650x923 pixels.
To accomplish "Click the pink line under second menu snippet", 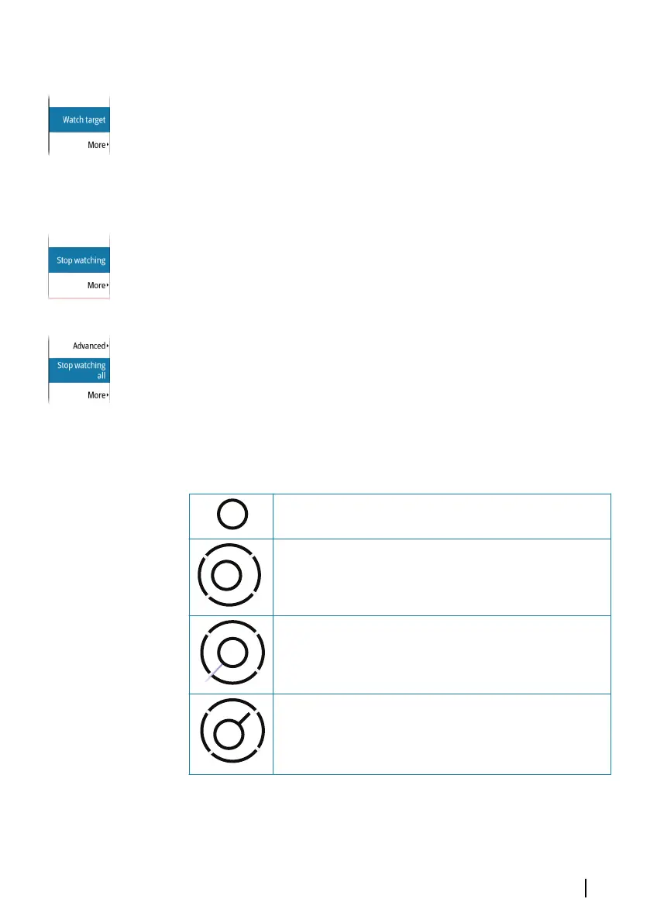I will 79,298.
